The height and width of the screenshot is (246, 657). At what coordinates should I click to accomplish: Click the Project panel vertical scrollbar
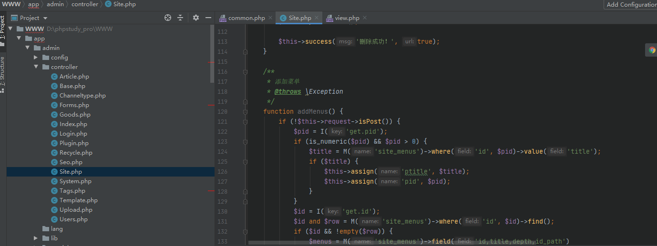[x=212, y=53]
